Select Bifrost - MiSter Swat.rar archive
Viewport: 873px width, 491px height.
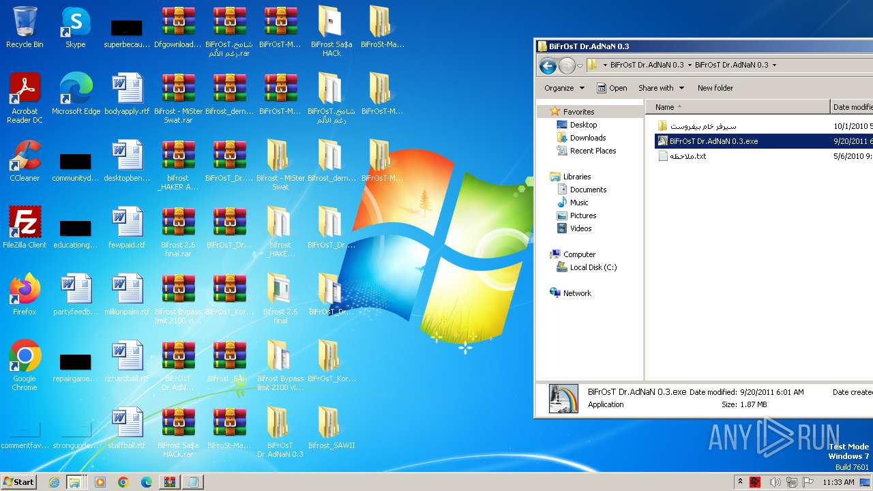point(178,98)
